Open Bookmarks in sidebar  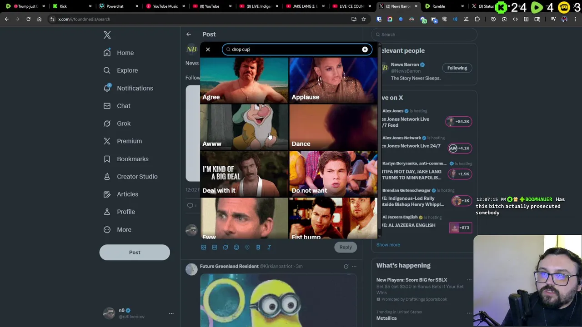click(126, 159)
